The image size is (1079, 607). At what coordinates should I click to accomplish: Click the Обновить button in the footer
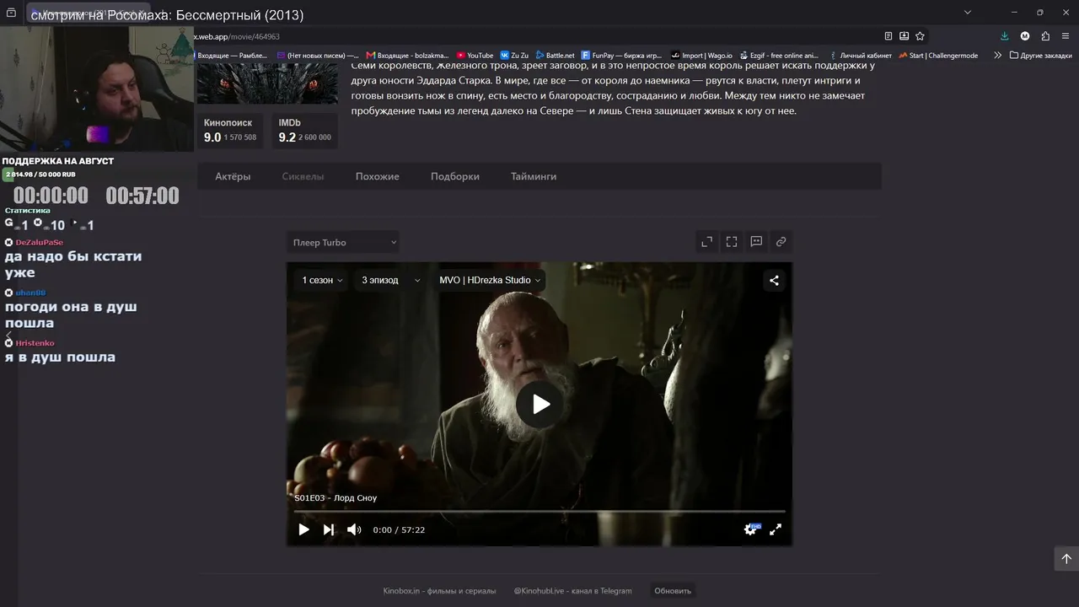point(673,591)
